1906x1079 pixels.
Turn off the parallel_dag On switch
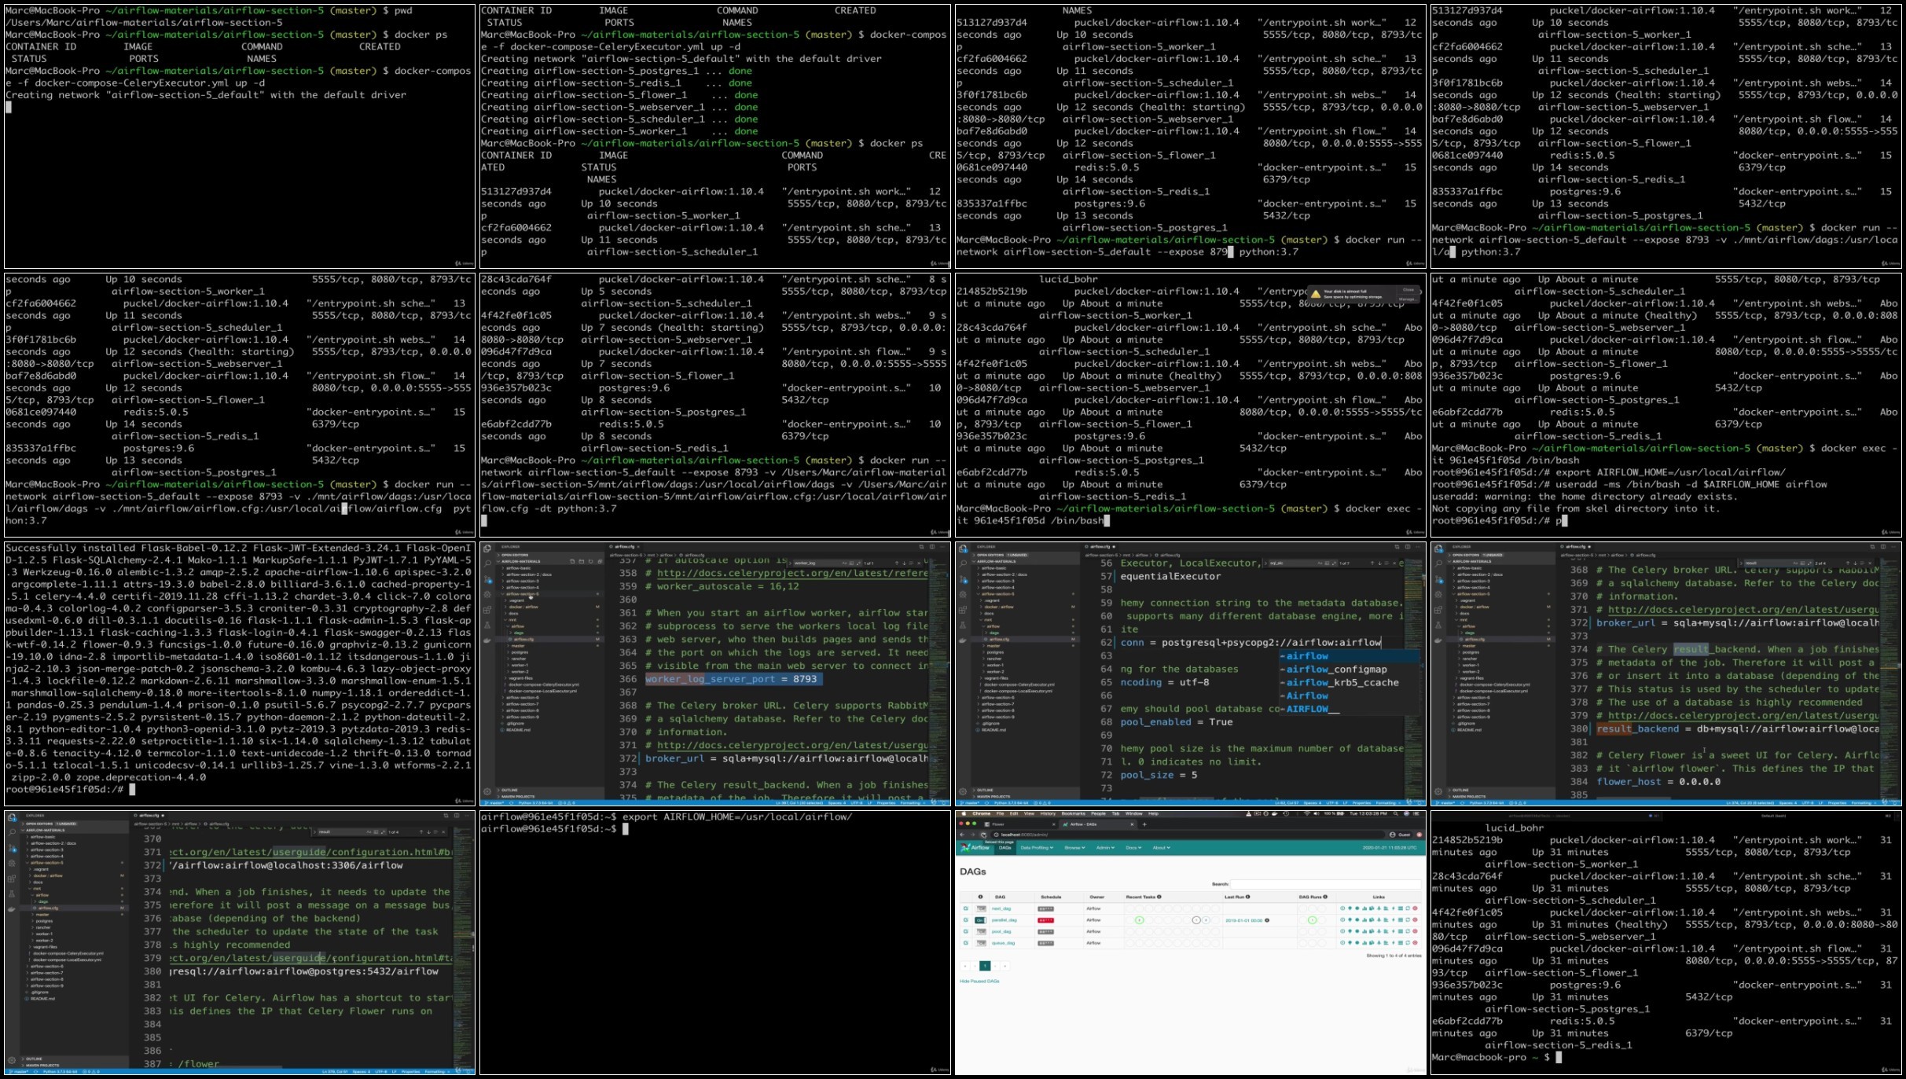(981, 920)
